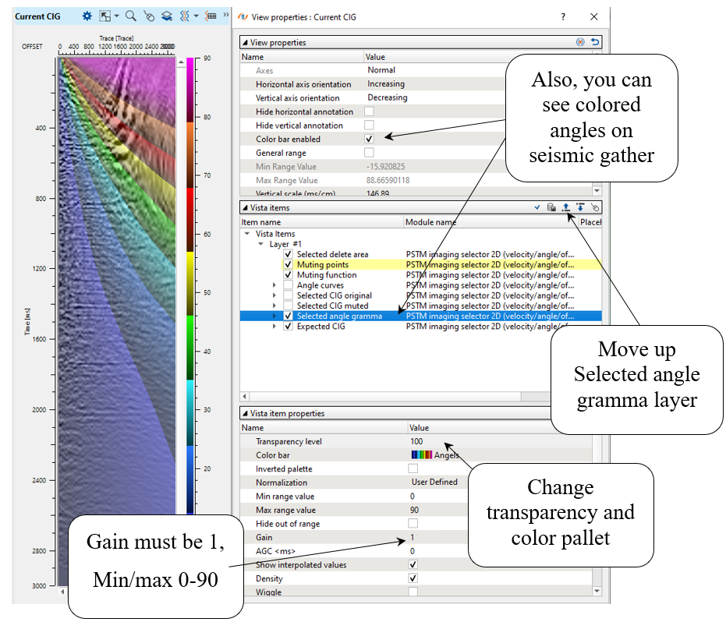
Task: Click the move item down arrow icon
Action: (x=579, y=208)
